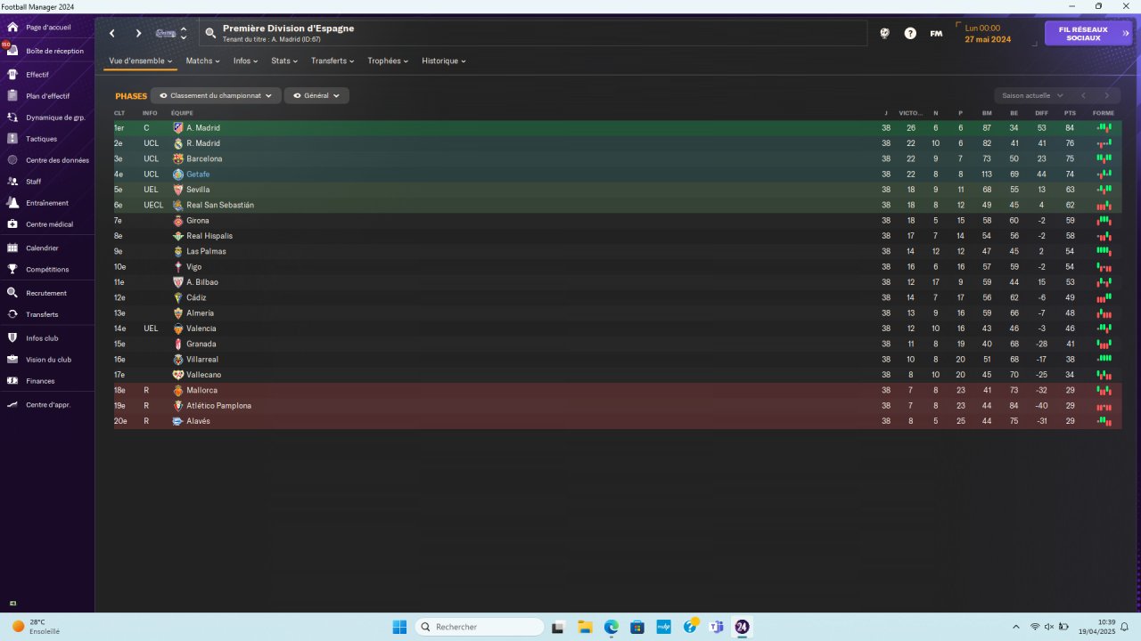1141x641 pixels.
Task: Select the next season arrow
Action: pyautogui.click(x=1107, y=95)
